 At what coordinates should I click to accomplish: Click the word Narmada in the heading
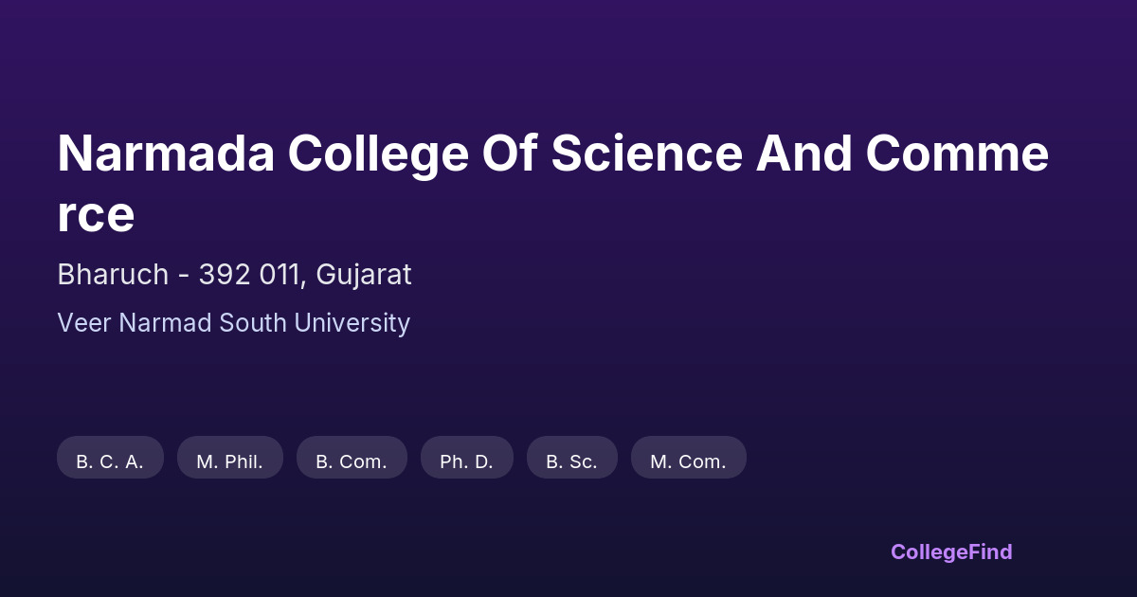166,154
